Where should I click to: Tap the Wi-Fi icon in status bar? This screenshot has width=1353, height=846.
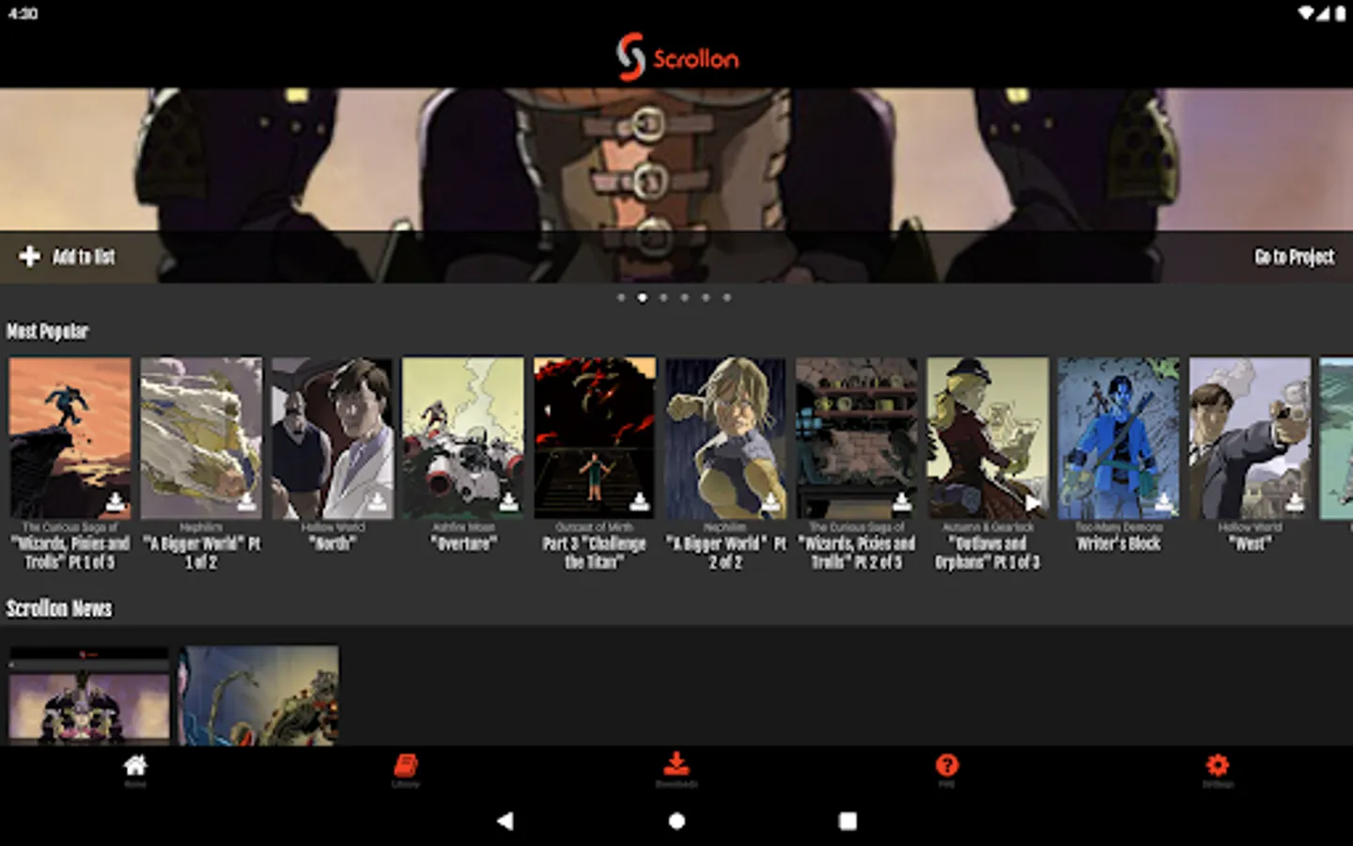(1307, 13)
